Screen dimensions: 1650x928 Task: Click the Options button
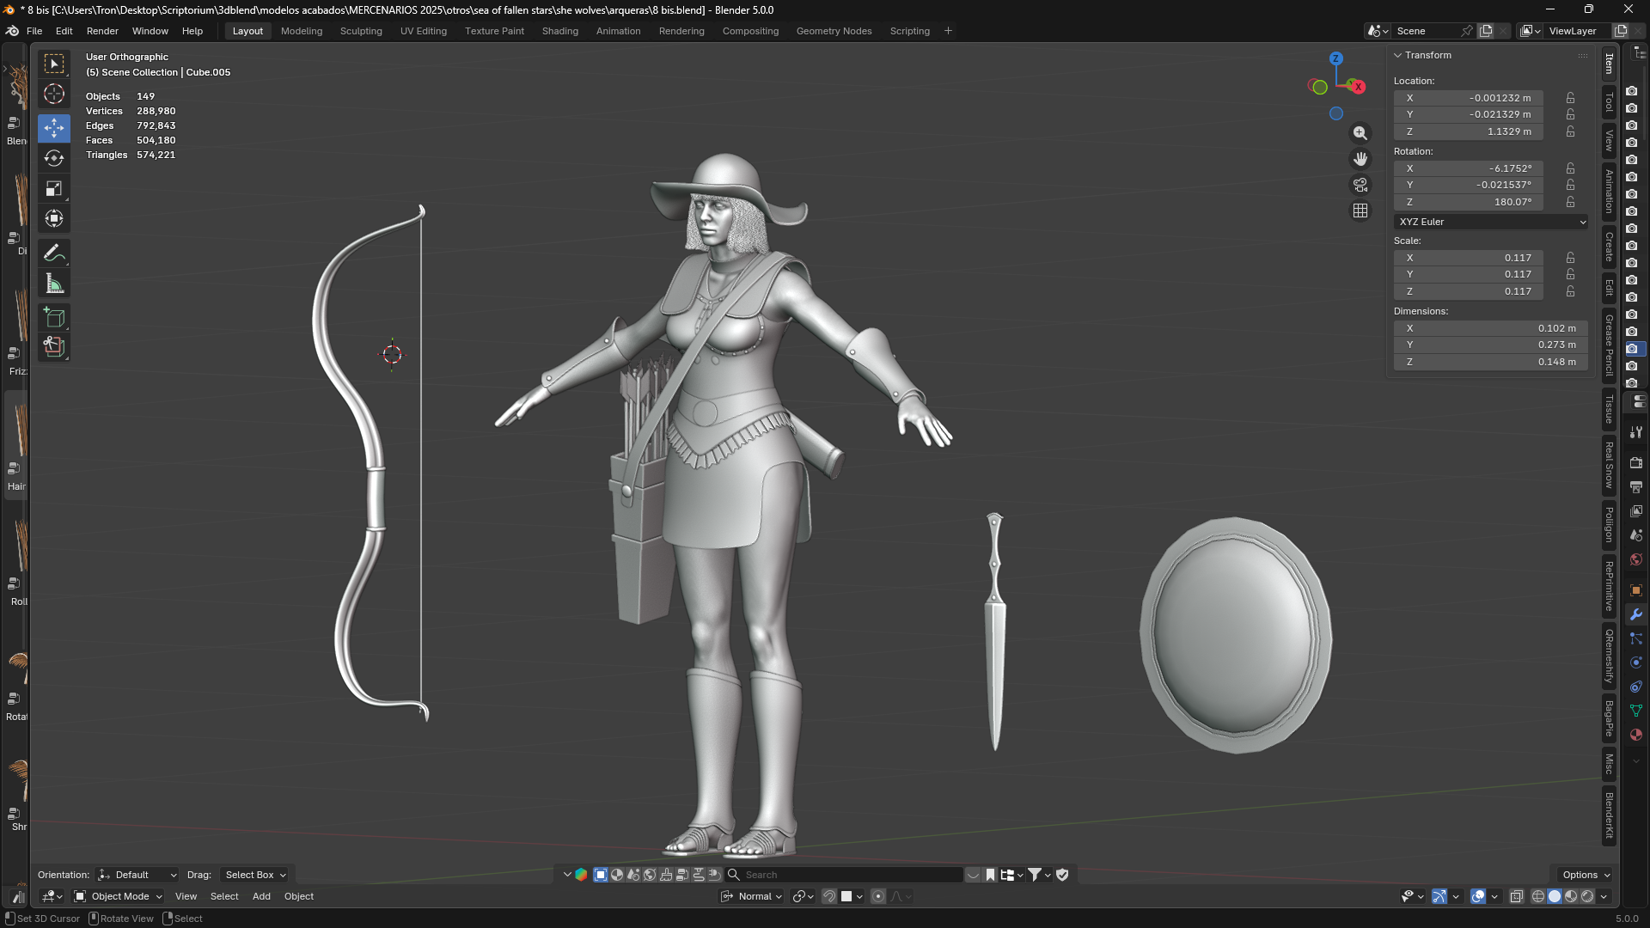pos(1586,875)
